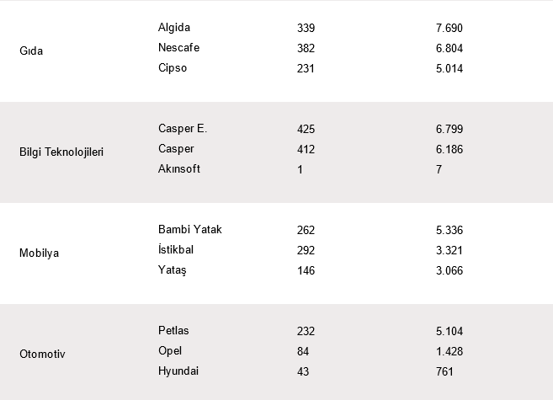553x400 pixels.
Task: Select the Nescafe brand entry
Action: click(x=178, y=48)
